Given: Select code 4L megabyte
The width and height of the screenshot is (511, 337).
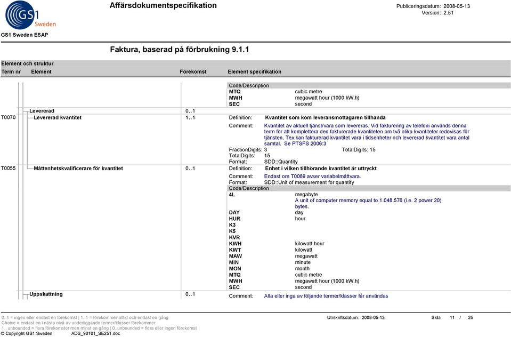Looking at the screenshot, I should pos(232,195).
